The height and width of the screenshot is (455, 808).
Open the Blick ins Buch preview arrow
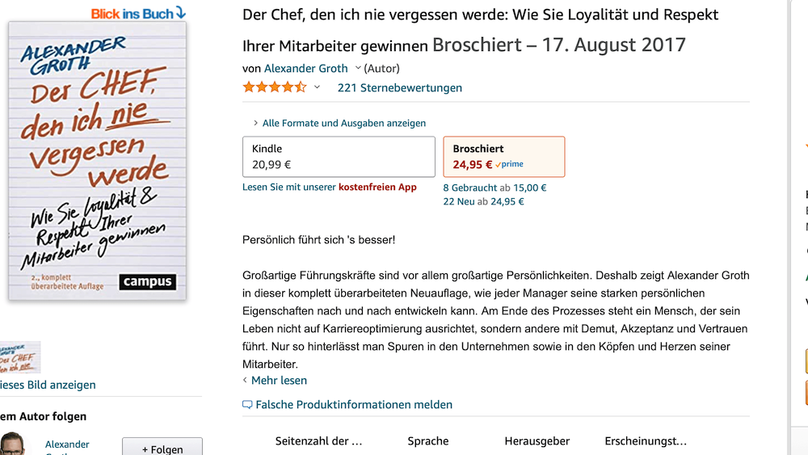[x=180, y=12]
